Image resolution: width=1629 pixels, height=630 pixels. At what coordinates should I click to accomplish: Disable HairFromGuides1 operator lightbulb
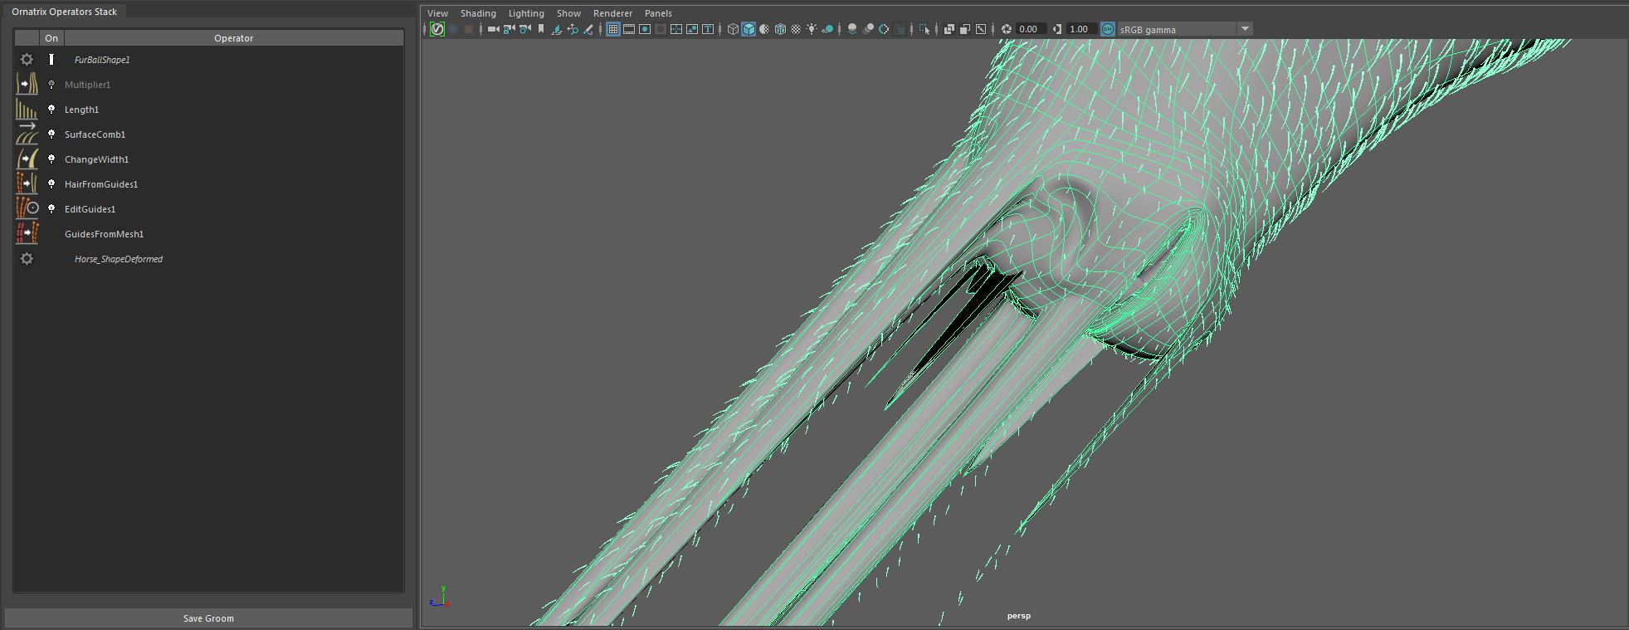[x=51, y=184]
